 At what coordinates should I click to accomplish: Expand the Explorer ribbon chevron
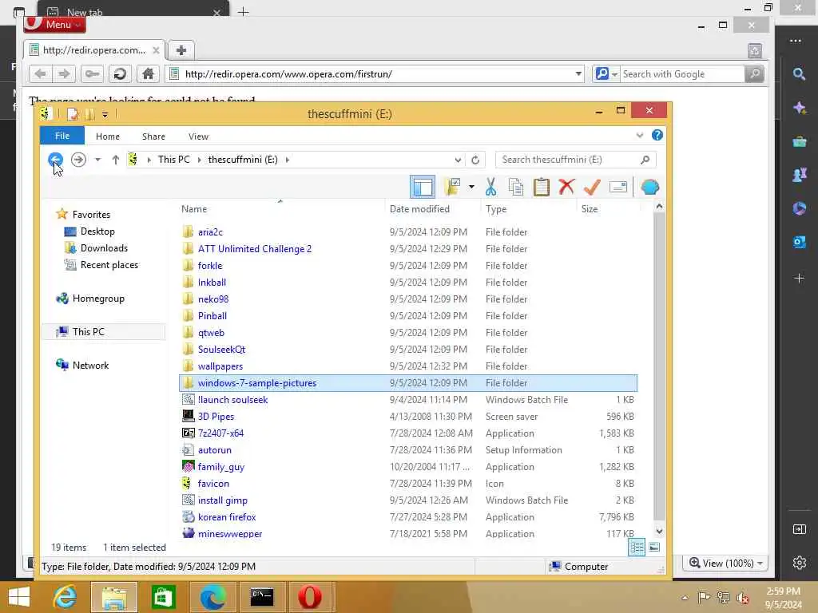pyautogui.click(x=640, y=136)
